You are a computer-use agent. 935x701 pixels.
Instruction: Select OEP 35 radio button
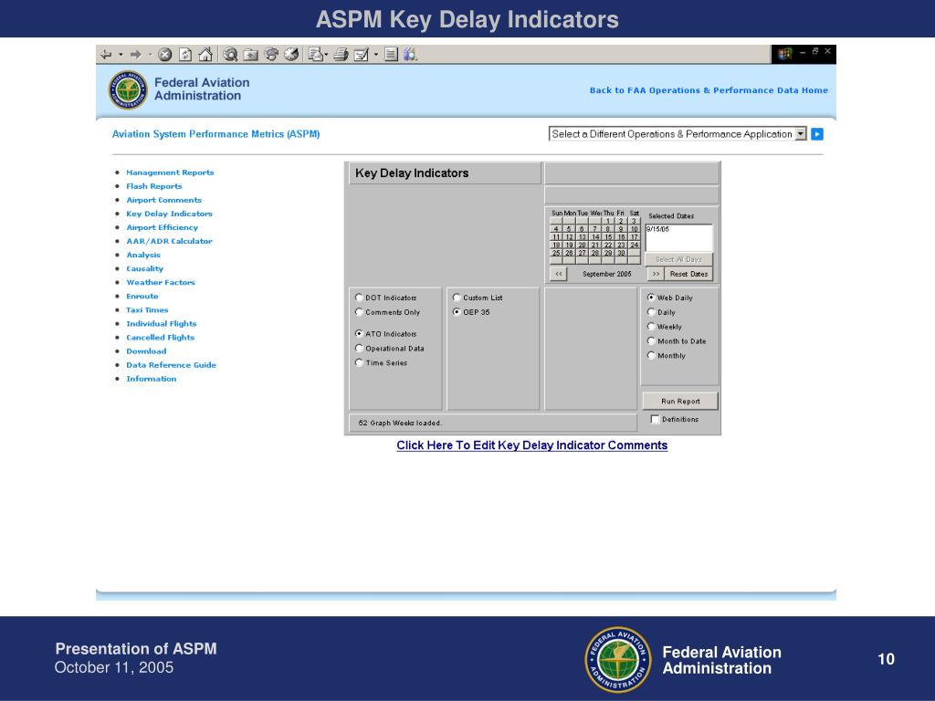(x=457, y=311)
